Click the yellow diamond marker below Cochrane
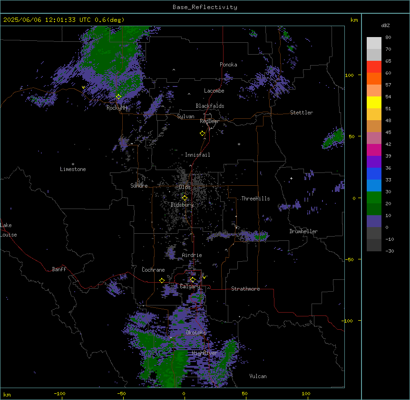 click(x=162, y=280)
